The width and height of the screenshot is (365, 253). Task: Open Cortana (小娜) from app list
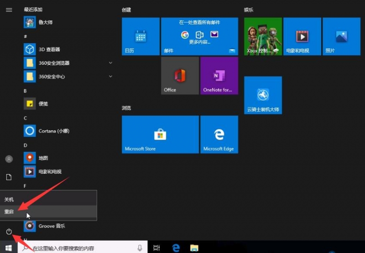68,131
